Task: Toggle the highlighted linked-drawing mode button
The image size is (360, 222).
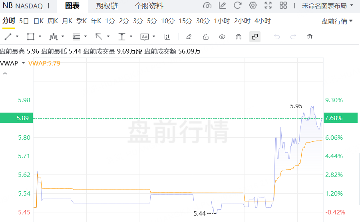Action: 255,37
